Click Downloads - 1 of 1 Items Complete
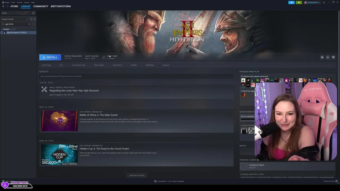 pos(171,181)
